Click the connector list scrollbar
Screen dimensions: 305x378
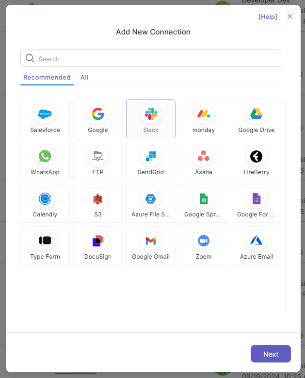286,206
